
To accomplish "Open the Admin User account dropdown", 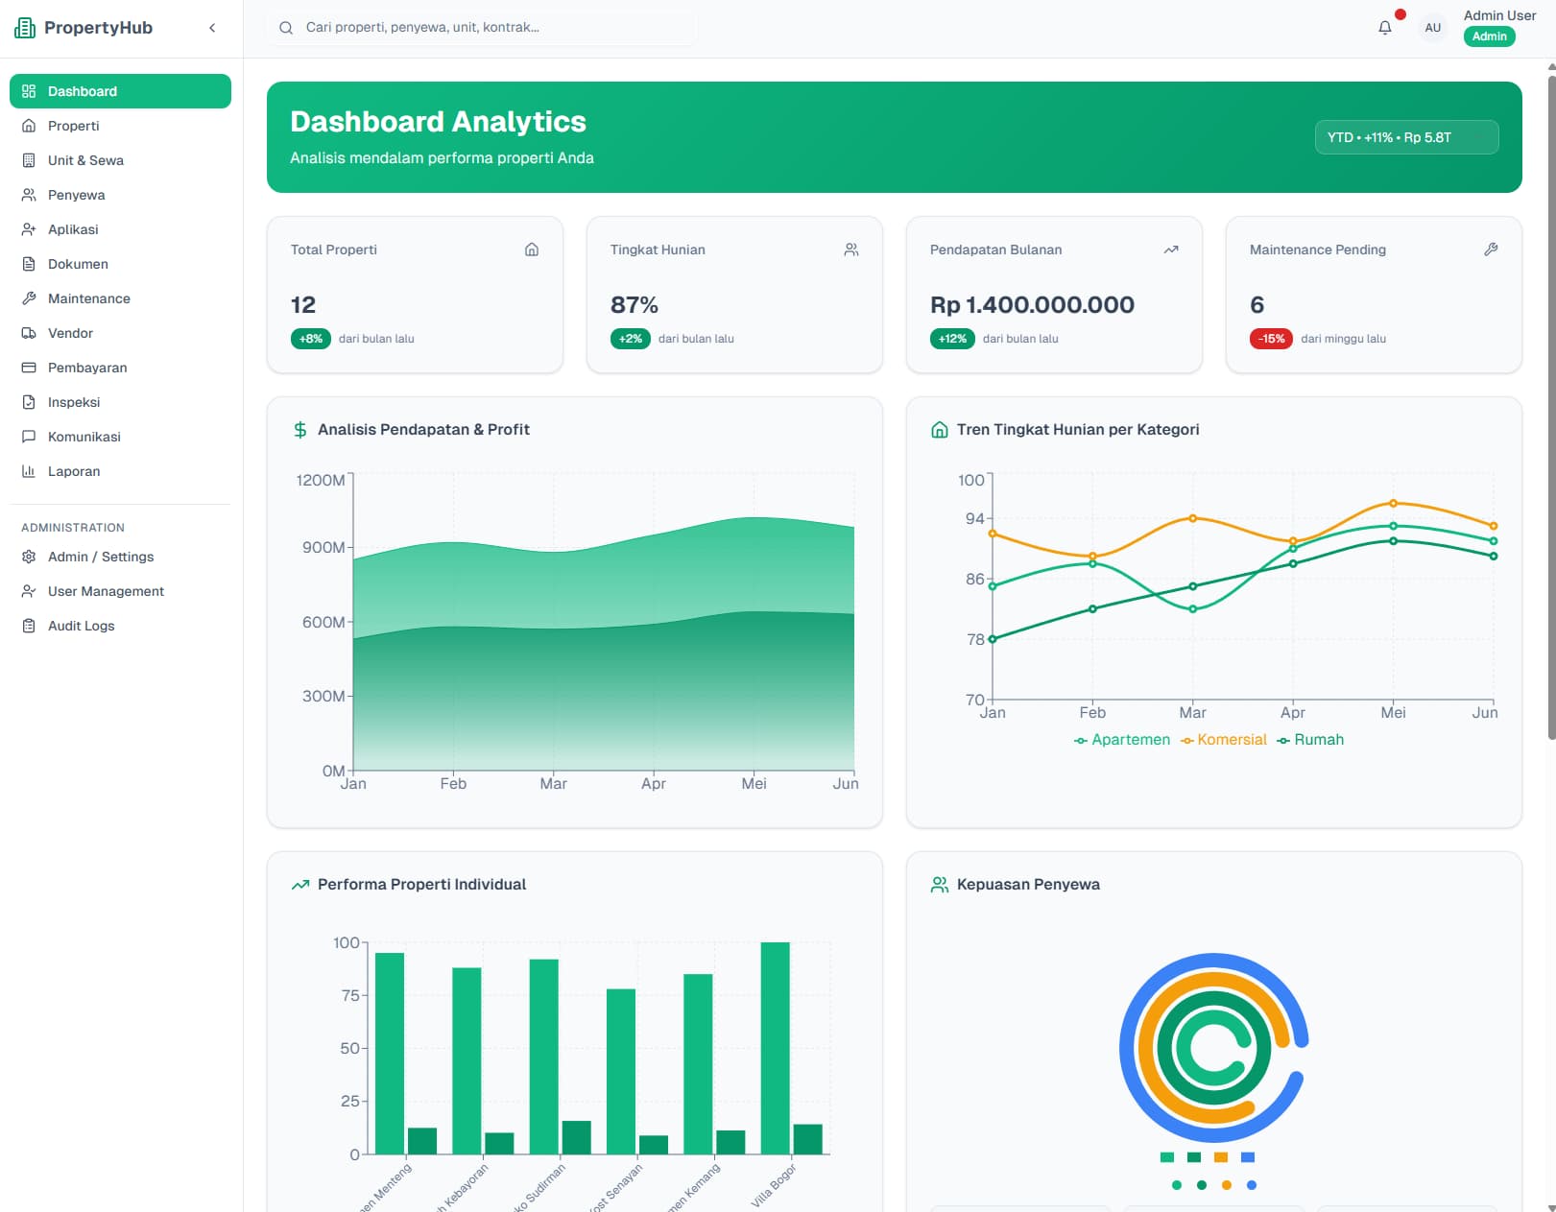I will click(x=1498, y=15).
